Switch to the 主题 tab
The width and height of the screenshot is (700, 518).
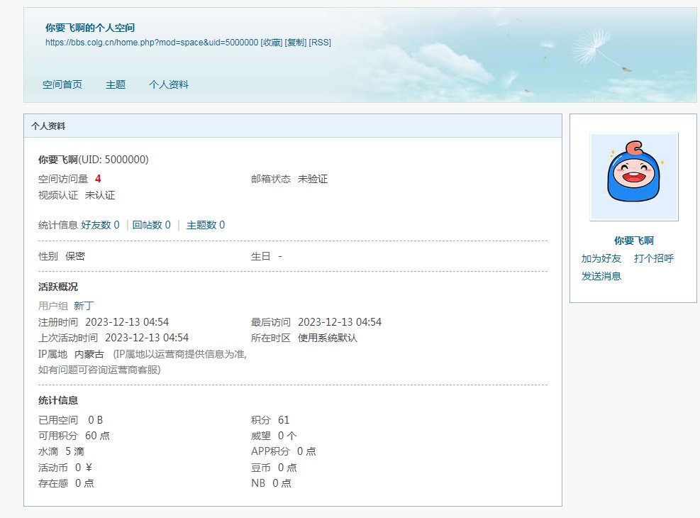click(x=116, y=84)
